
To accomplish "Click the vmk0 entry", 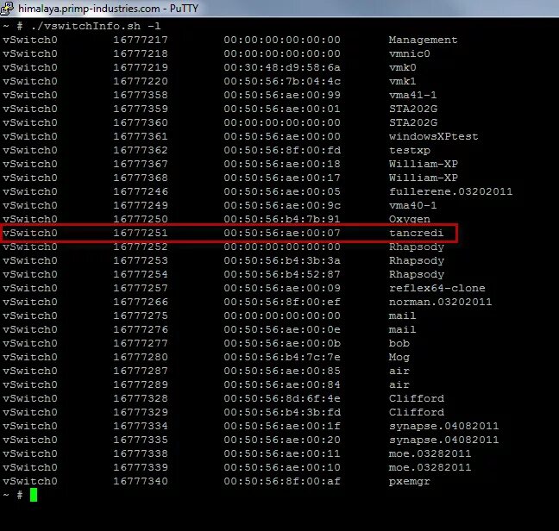I will [x=403, y=67].
